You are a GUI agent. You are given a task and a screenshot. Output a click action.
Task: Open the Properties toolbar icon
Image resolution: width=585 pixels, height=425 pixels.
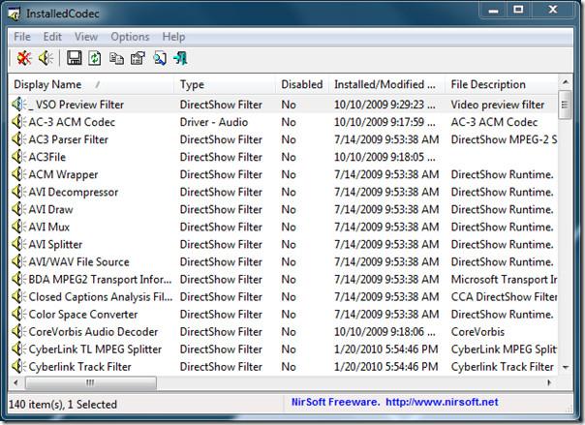point(138,59)
